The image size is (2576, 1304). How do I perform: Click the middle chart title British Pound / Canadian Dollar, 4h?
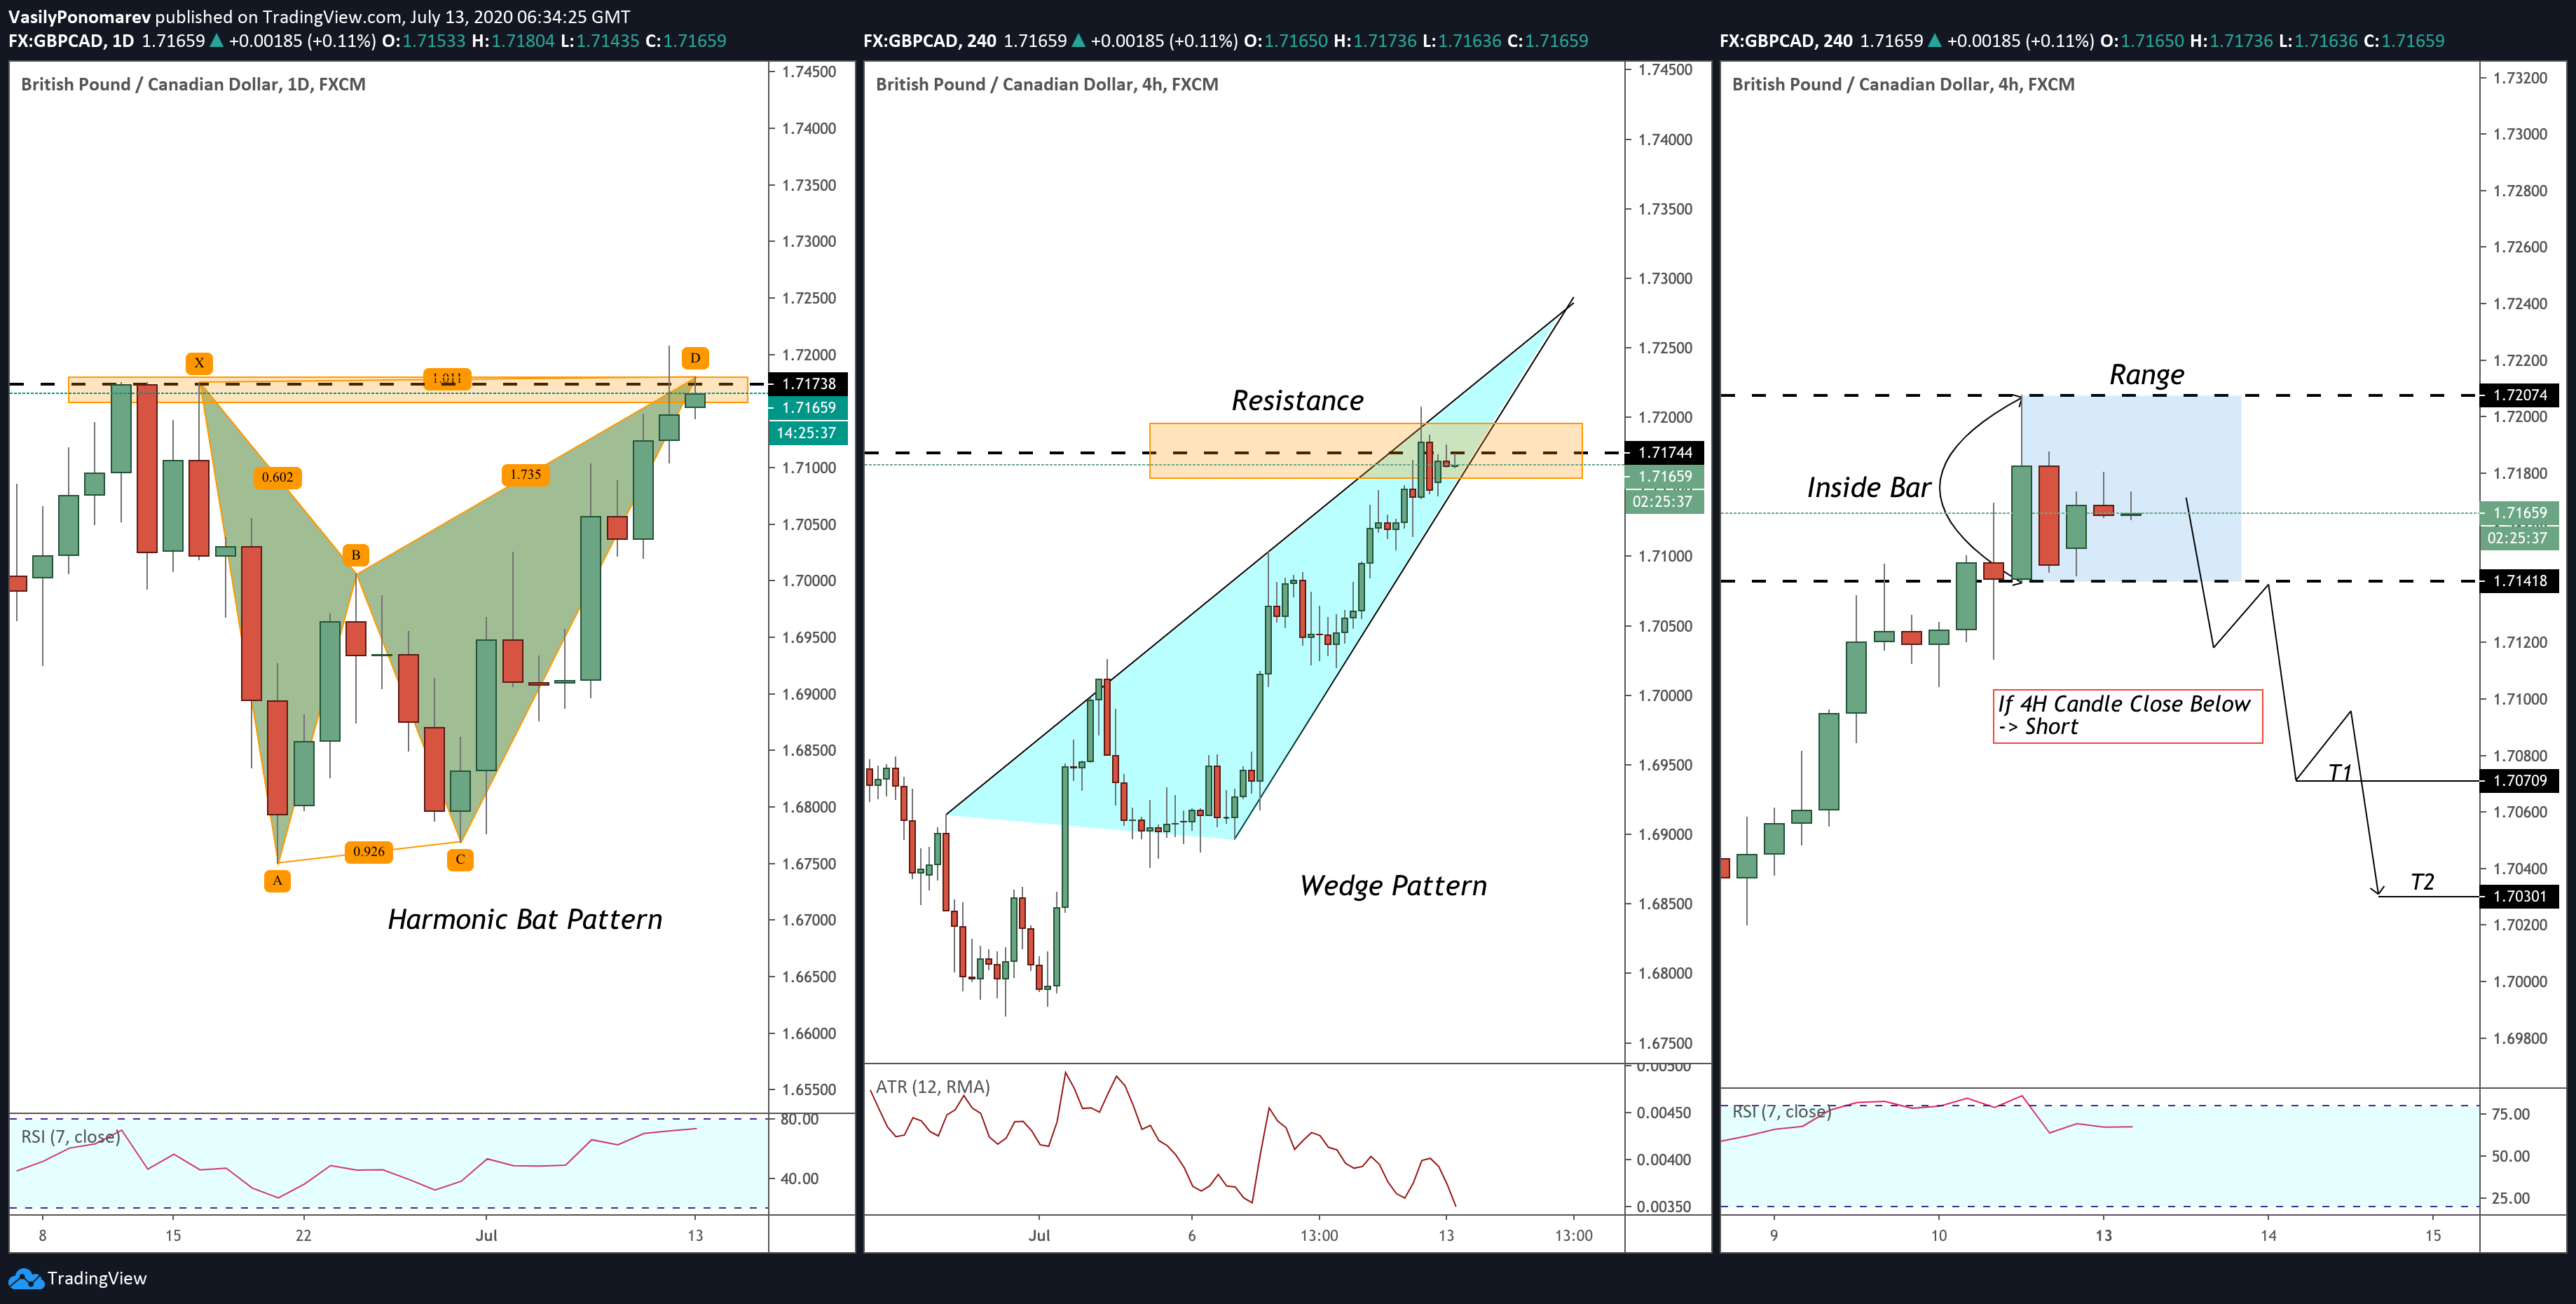tap(1047, 84)
